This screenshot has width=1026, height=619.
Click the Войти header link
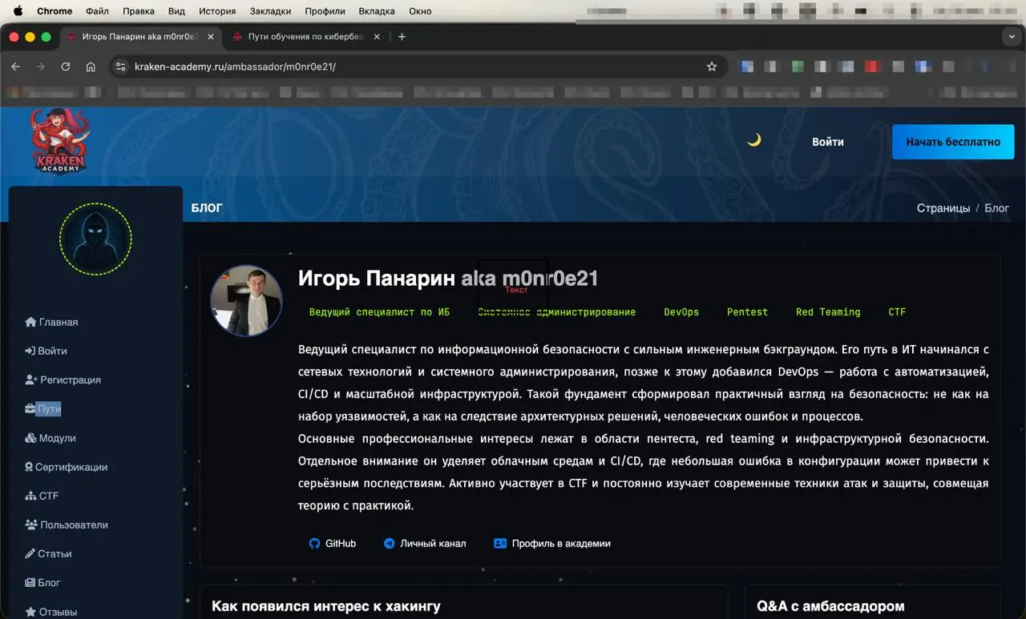pyautogui.click(x=827, y=142)
